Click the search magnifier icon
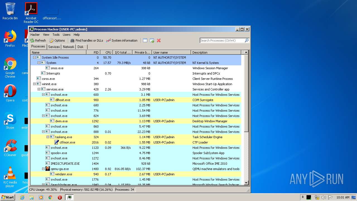 [247, 40]
